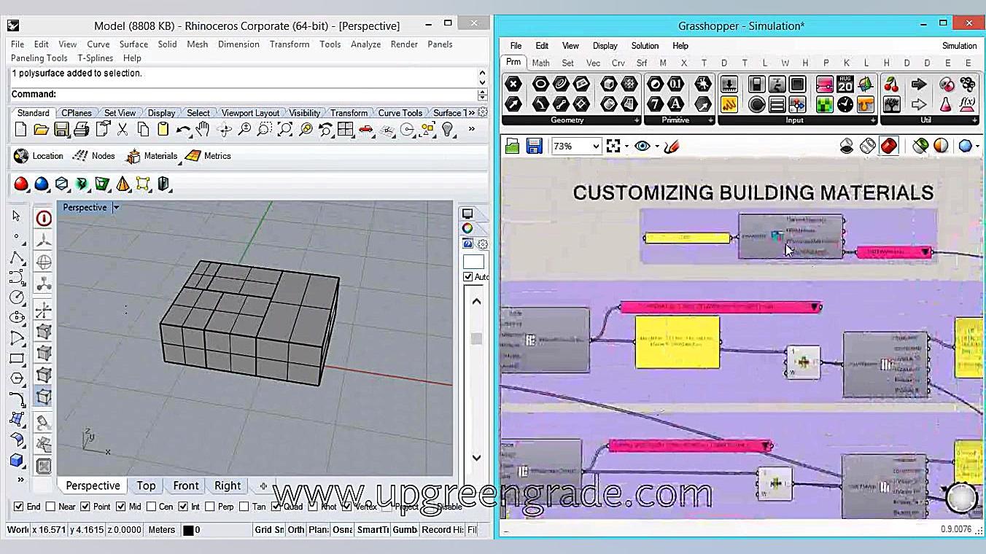Viewport: 986px width, 554px height.
Task: Click the blue sphere icon in Rhino toolbar
Action: click(42, 184)
